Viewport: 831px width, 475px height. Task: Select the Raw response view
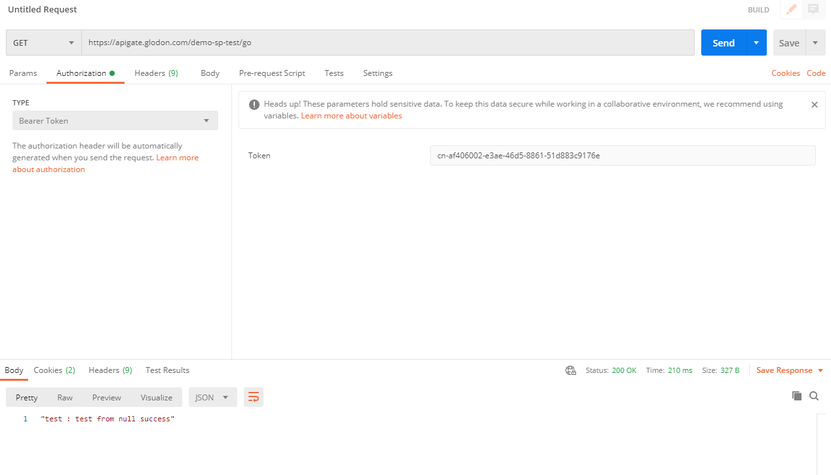pos(65,397)
